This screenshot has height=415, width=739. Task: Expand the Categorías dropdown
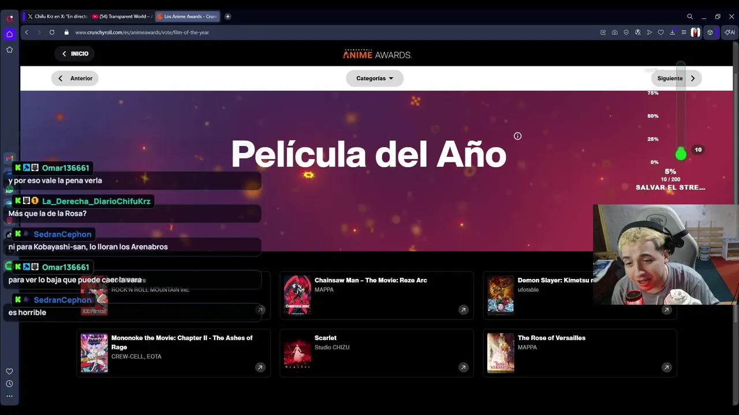click(x=375, y=78)
